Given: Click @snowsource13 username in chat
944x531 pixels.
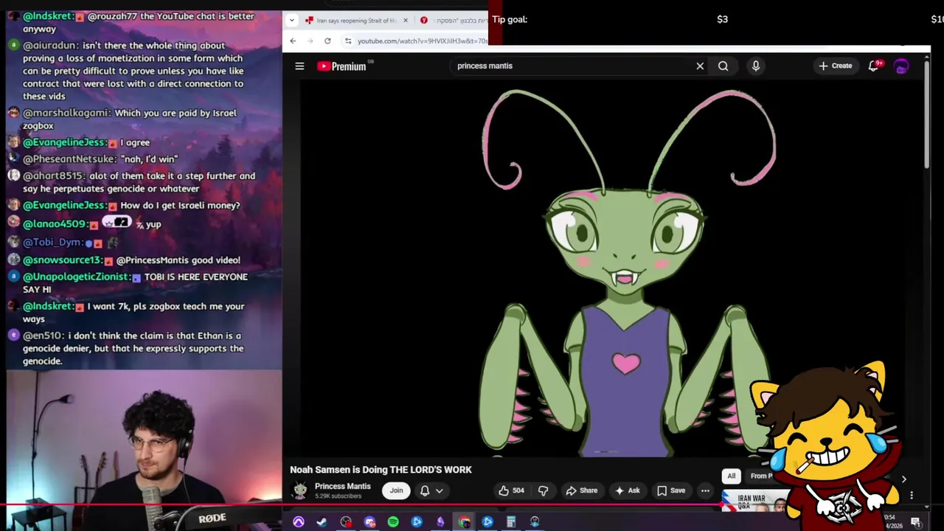Looking at the screenshot, I should tap(62, 260).
